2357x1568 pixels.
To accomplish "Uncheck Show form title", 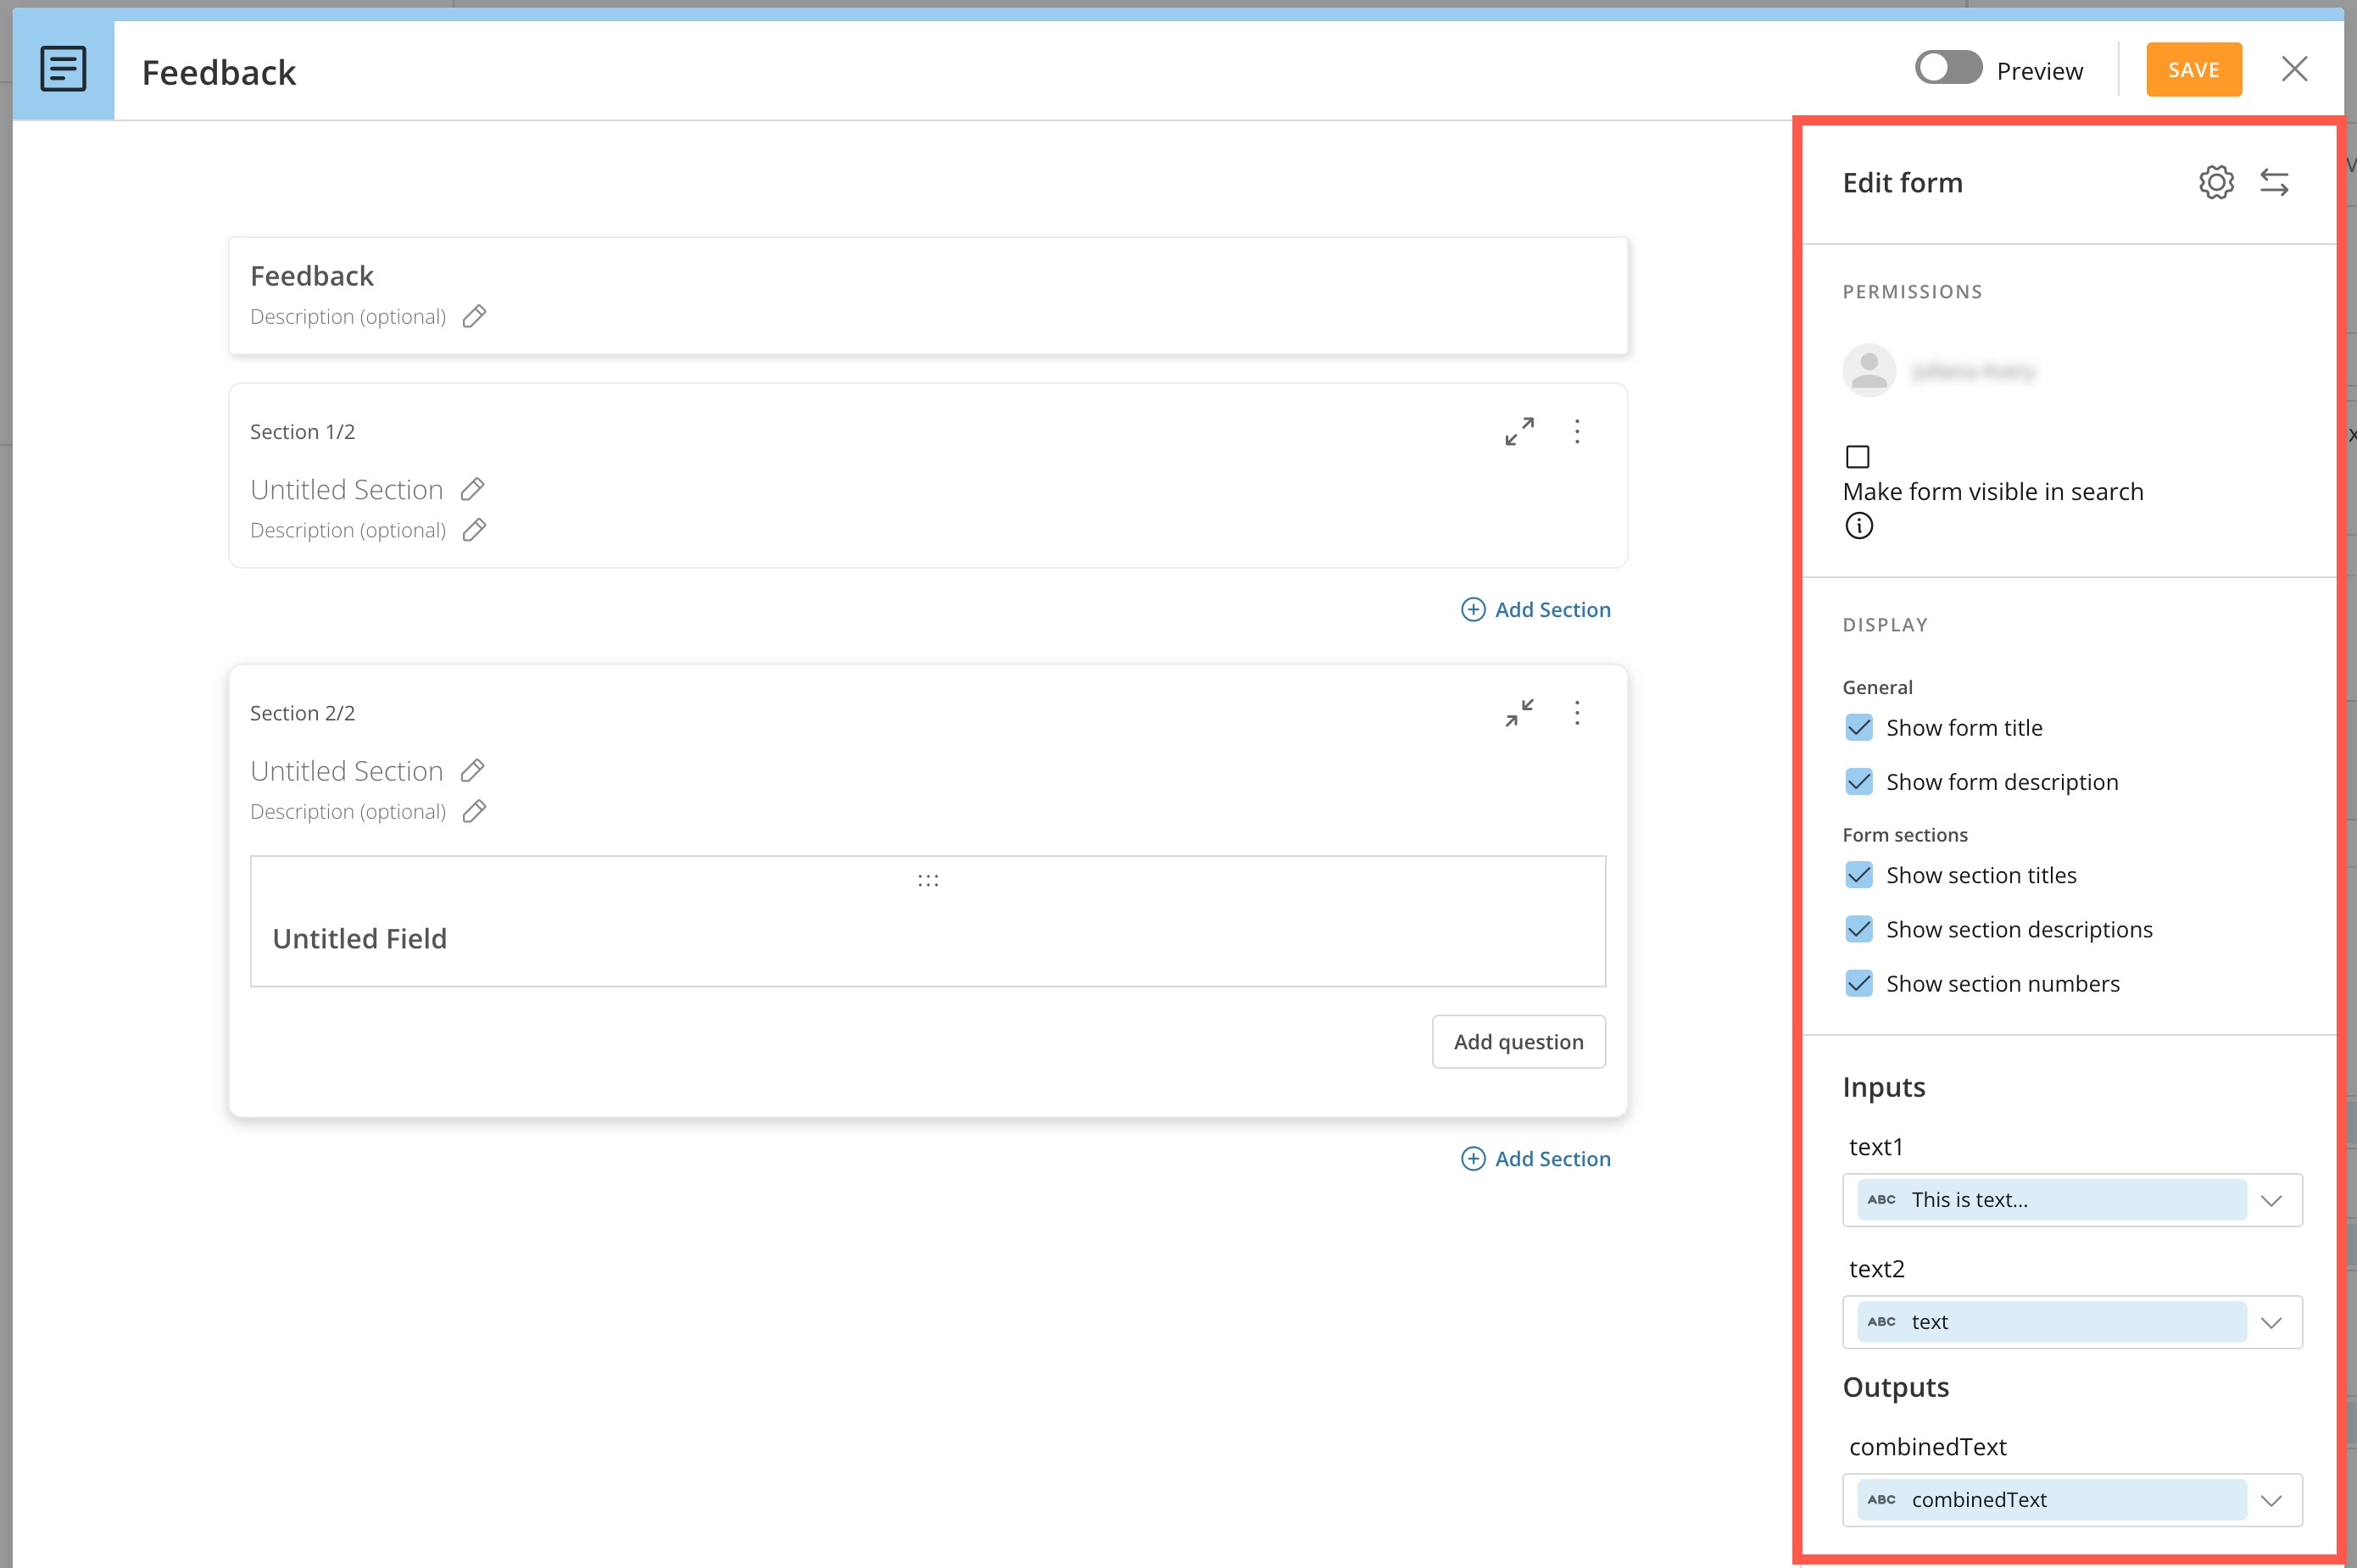I will click(x=1858, y=727).
